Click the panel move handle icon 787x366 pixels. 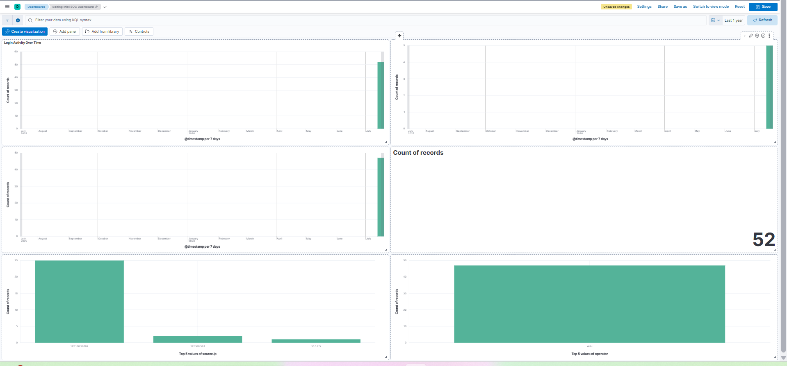[399, 36]
